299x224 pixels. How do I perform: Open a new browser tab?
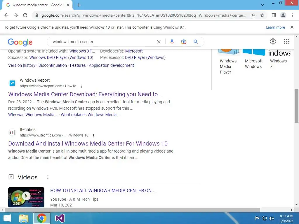(79, 5)
